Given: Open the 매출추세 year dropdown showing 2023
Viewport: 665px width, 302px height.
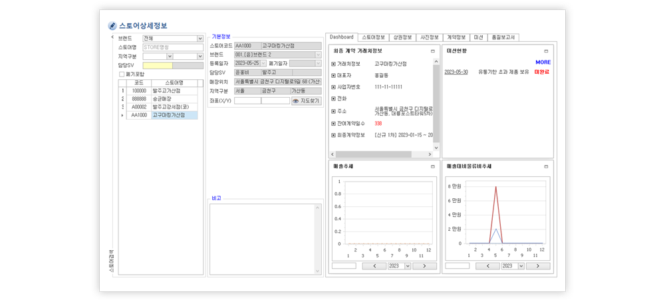Looking at the screenshot, I should pyautogui.click(x=408, y=266).
